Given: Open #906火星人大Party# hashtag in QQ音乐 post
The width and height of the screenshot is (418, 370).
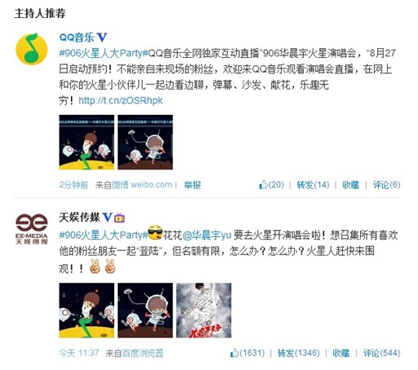Looking at the screenshot, I should click(104, 53).
